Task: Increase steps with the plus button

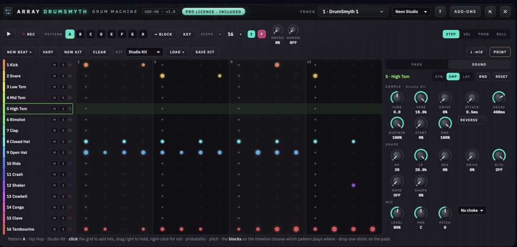Action: coord(240,34)
